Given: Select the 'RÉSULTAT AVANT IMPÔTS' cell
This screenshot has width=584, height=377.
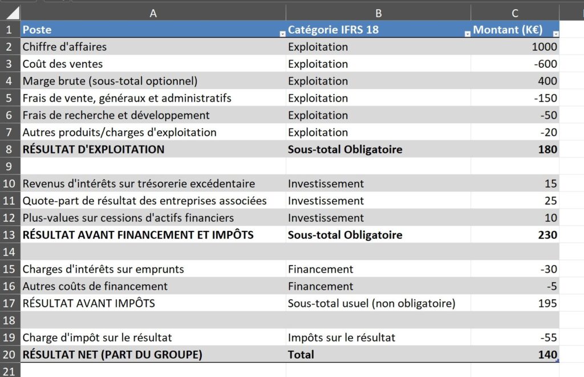Looking at the screenshot, I should click(x=153, y=303).
